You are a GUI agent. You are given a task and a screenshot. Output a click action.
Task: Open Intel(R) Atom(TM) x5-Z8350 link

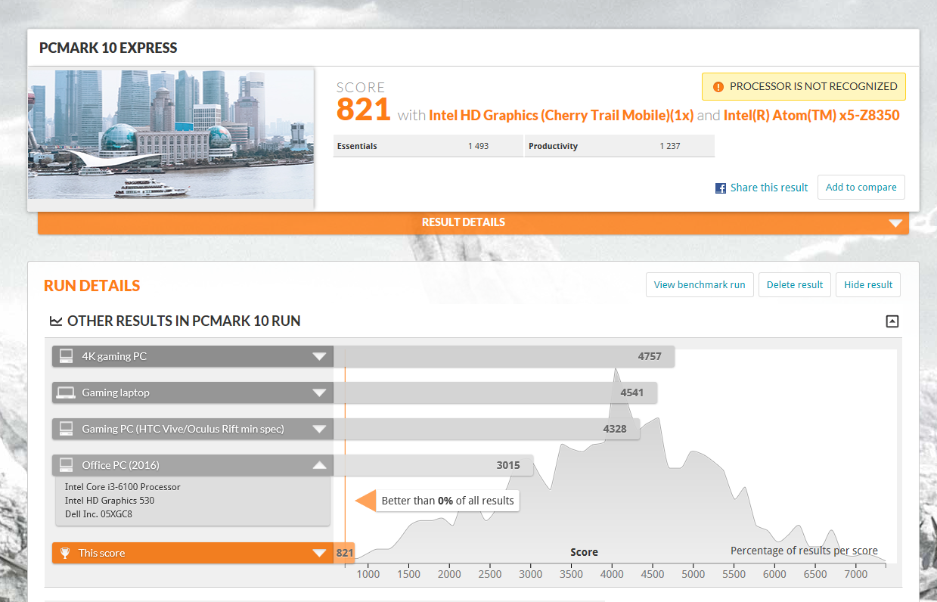click(811, 116)
